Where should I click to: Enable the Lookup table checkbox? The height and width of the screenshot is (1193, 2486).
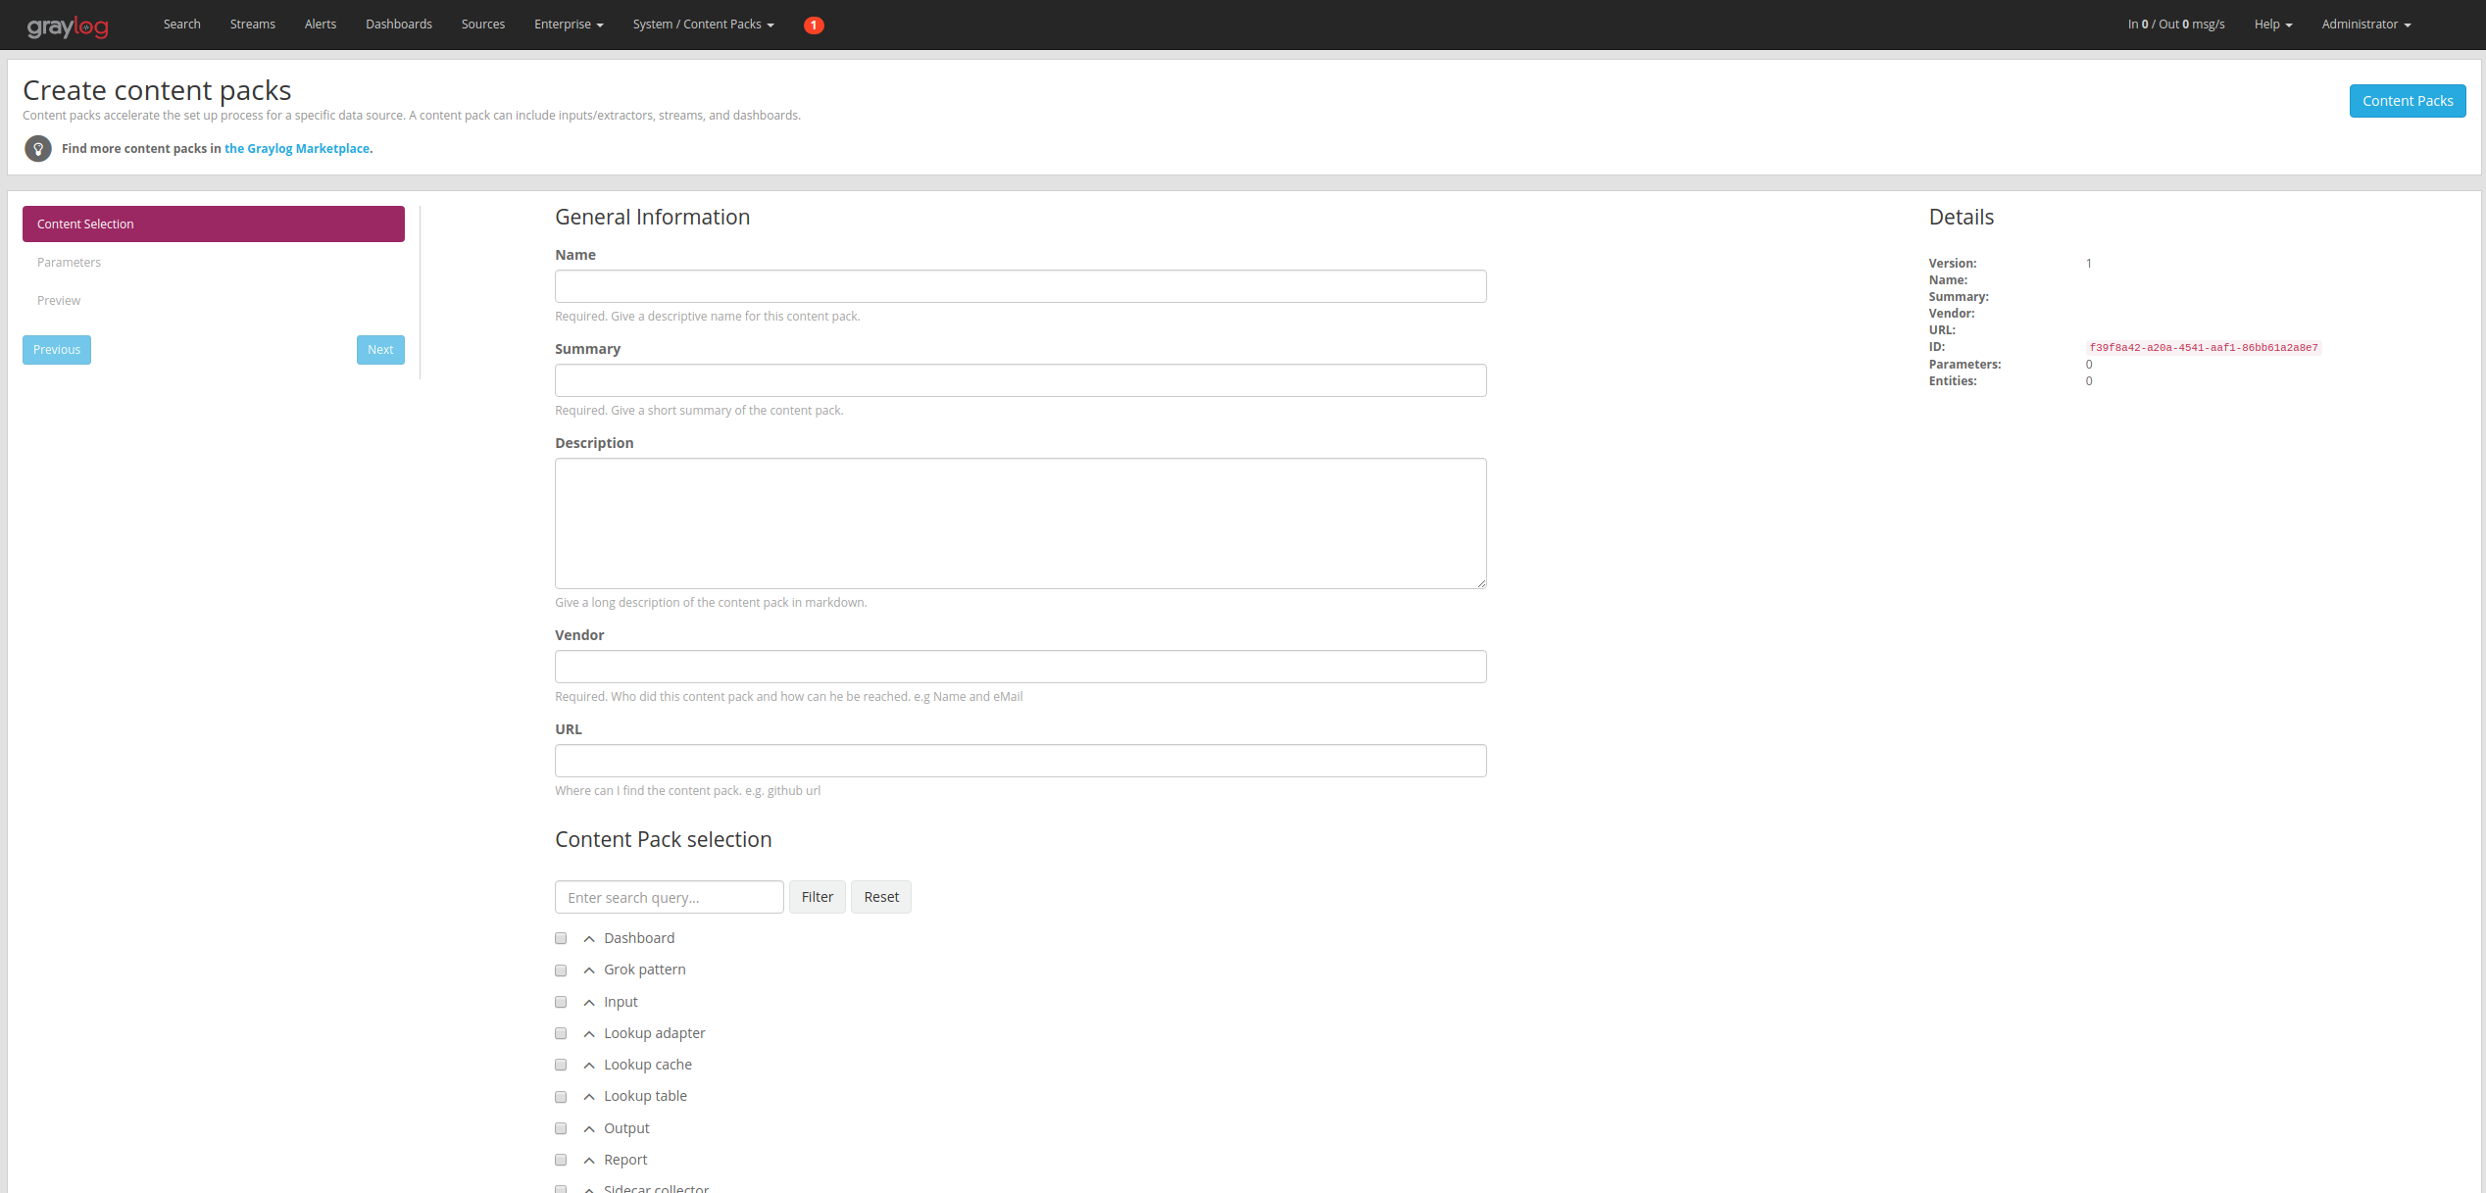tap(561, 1097)
